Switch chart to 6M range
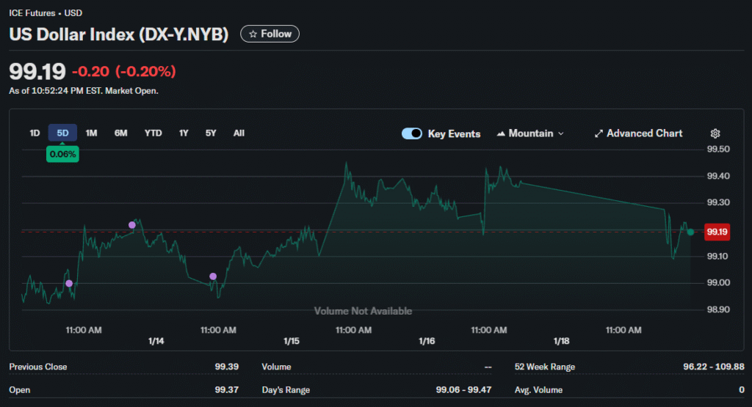This screenshot has width=752, height=407. click(120, 133)
